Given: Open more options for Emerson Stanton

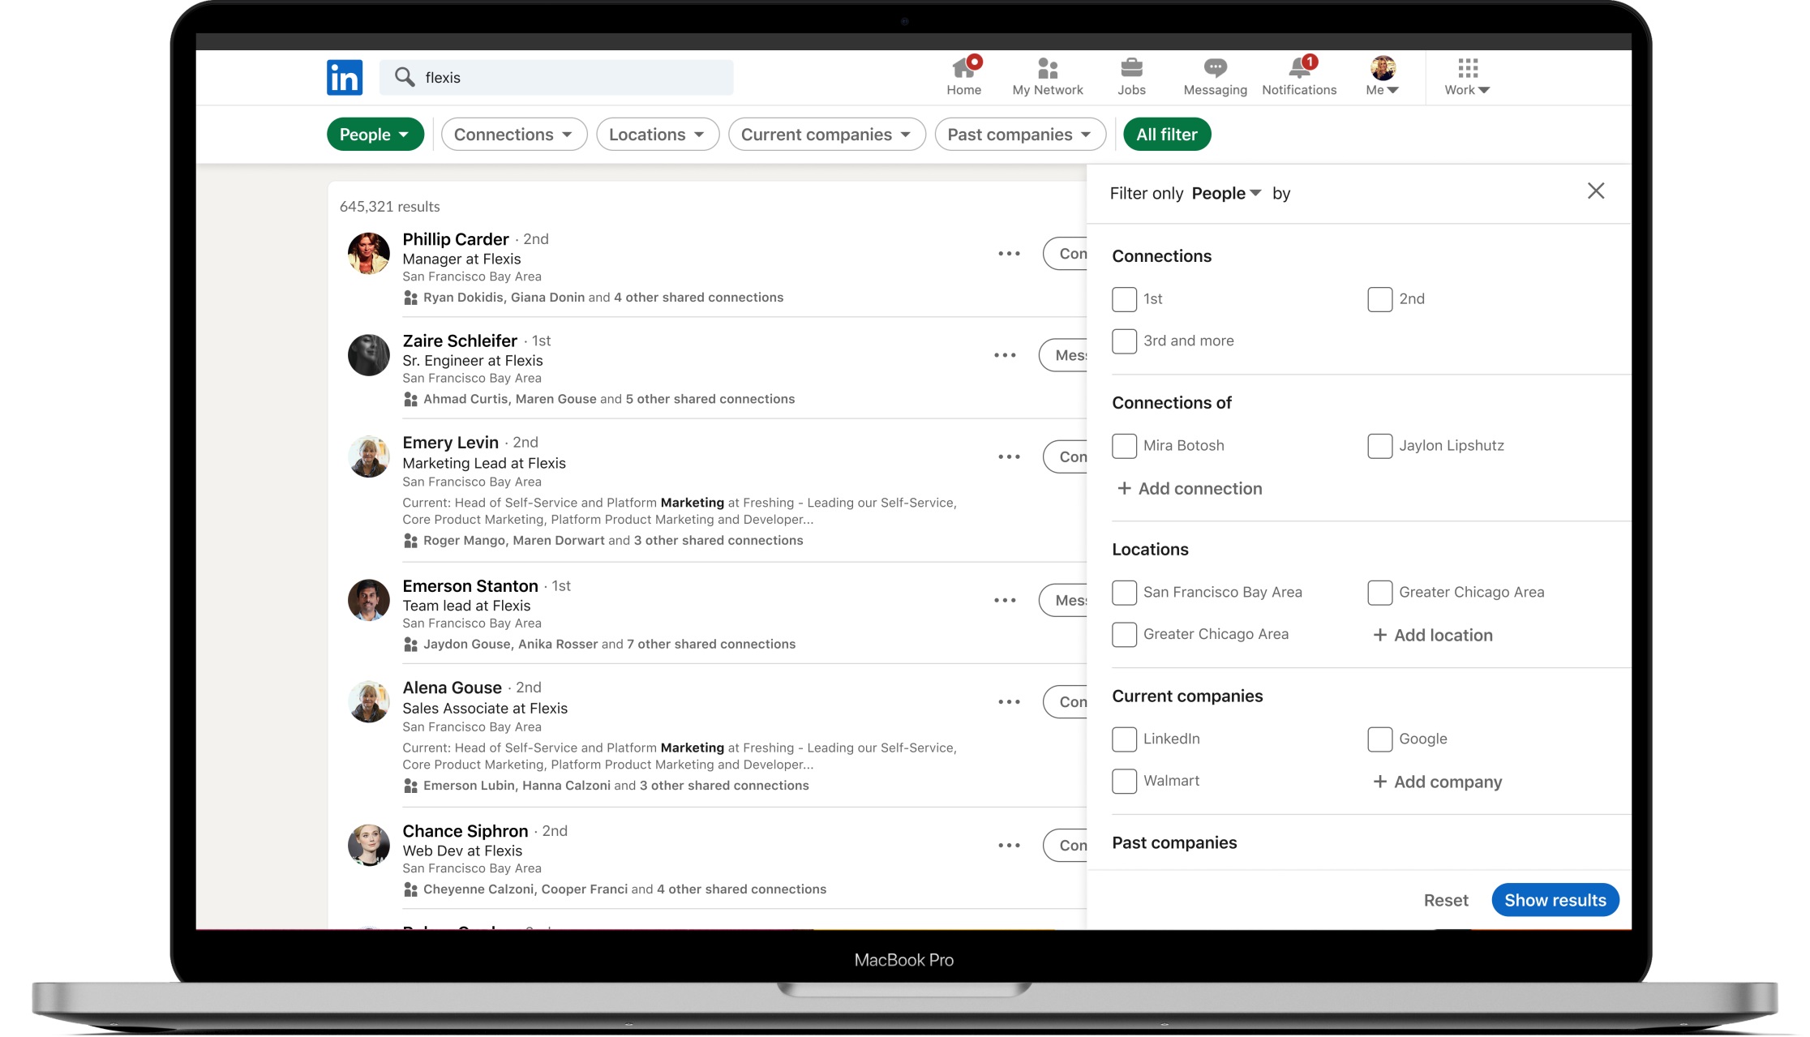Looking at the screenshot, I should (1005, 601).
